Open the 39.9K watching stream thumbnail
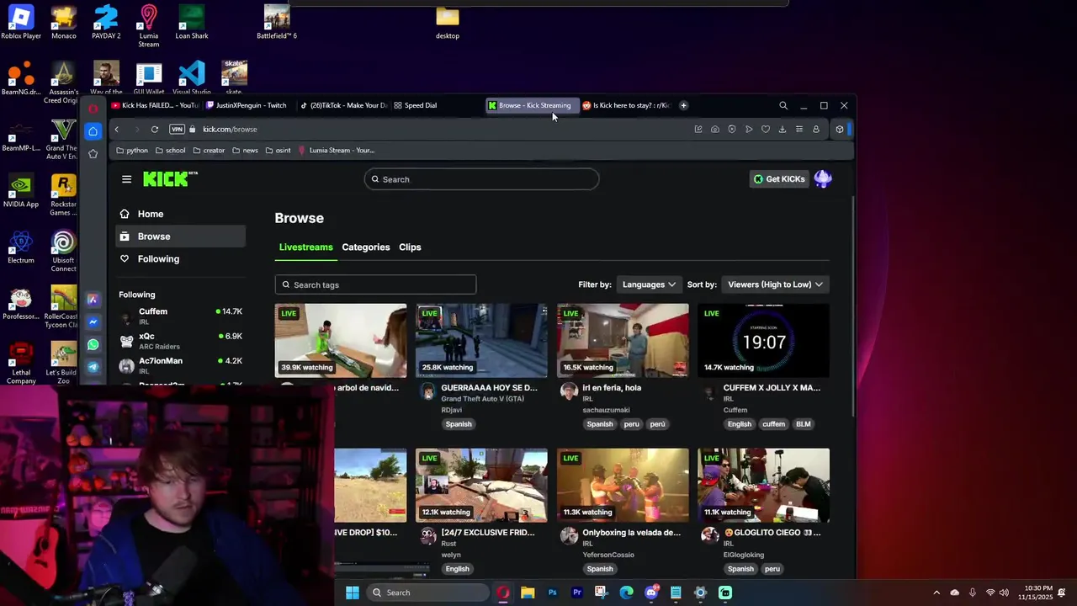1077x606 pixels. click(x=341, y=340)
